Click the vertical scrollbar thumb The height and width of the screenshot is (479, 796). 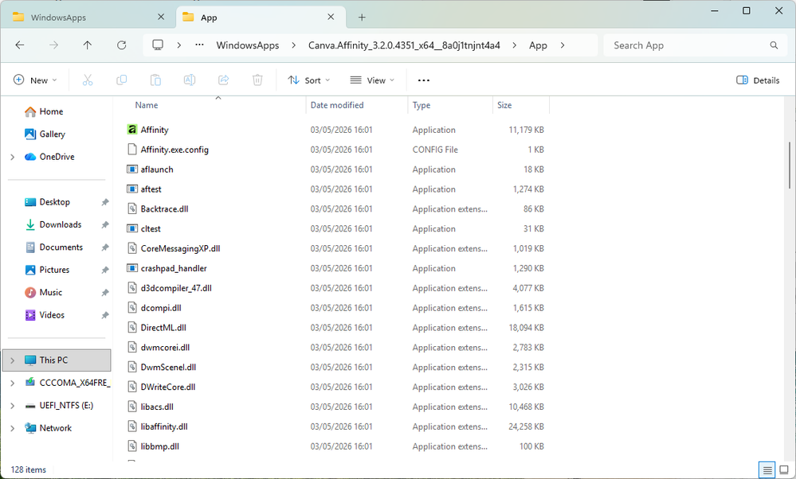coord(790,166)
